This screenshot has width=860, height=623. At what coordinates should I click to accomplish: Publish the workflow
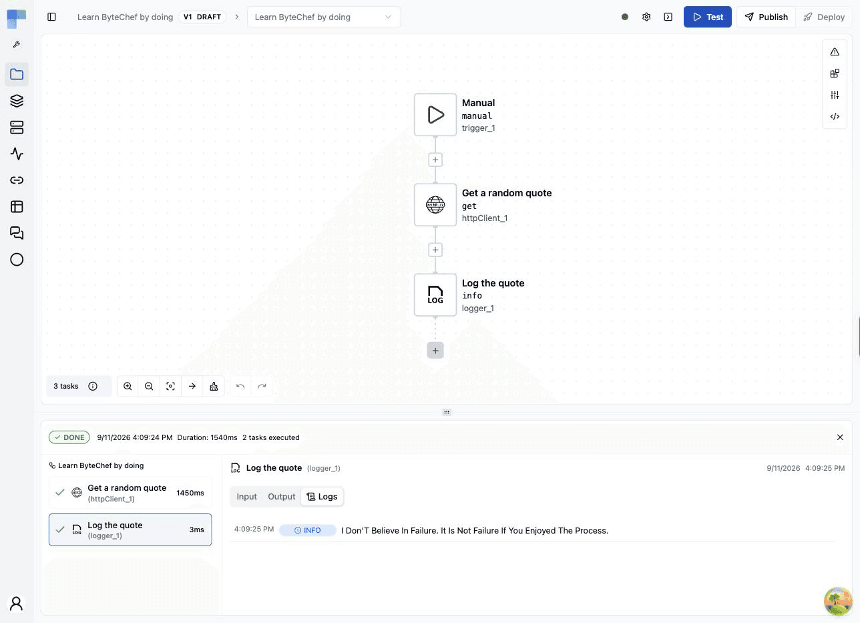(x=766, y=17)
